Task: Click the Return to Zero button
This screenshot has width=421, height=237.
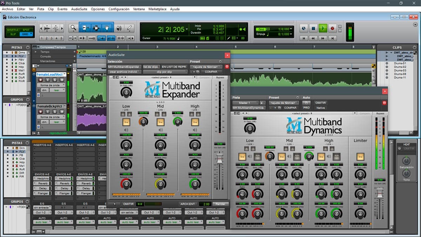Action: (x=304, y=38)
